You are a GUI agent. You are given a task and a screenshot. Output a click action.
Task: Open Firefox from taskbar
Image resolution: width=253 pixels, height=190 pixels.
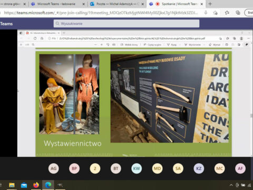(x=36, y=185)
